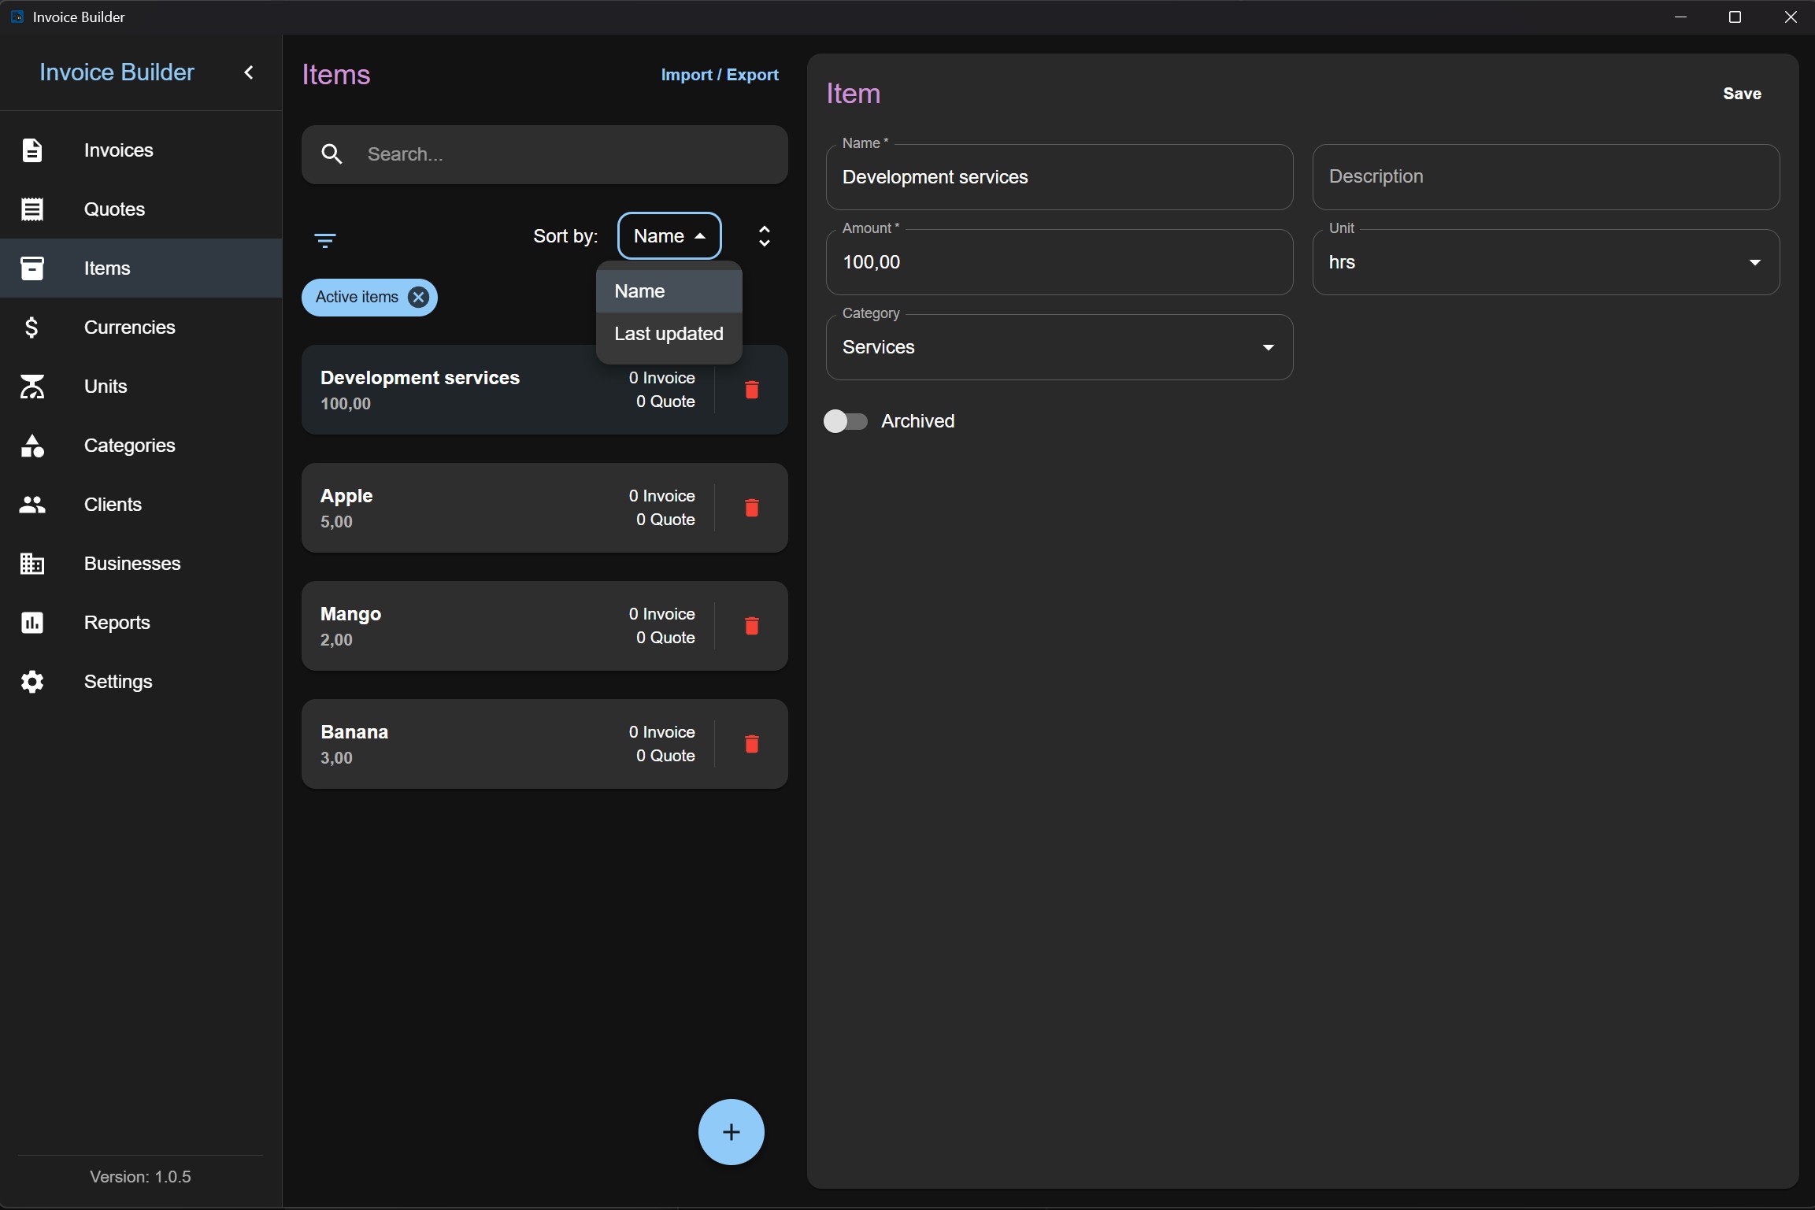Select the Mango item card
Image resolution: width=1815 pixels, height=1210 pixels.
click(x=545, y=626)
